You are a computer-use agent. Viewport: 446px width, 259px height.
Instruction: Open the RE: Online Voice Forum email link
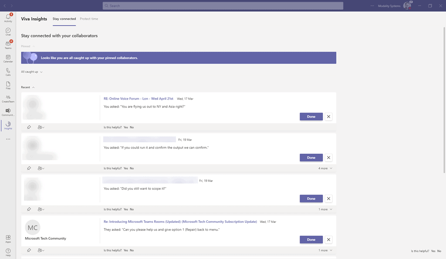point(138,99)
